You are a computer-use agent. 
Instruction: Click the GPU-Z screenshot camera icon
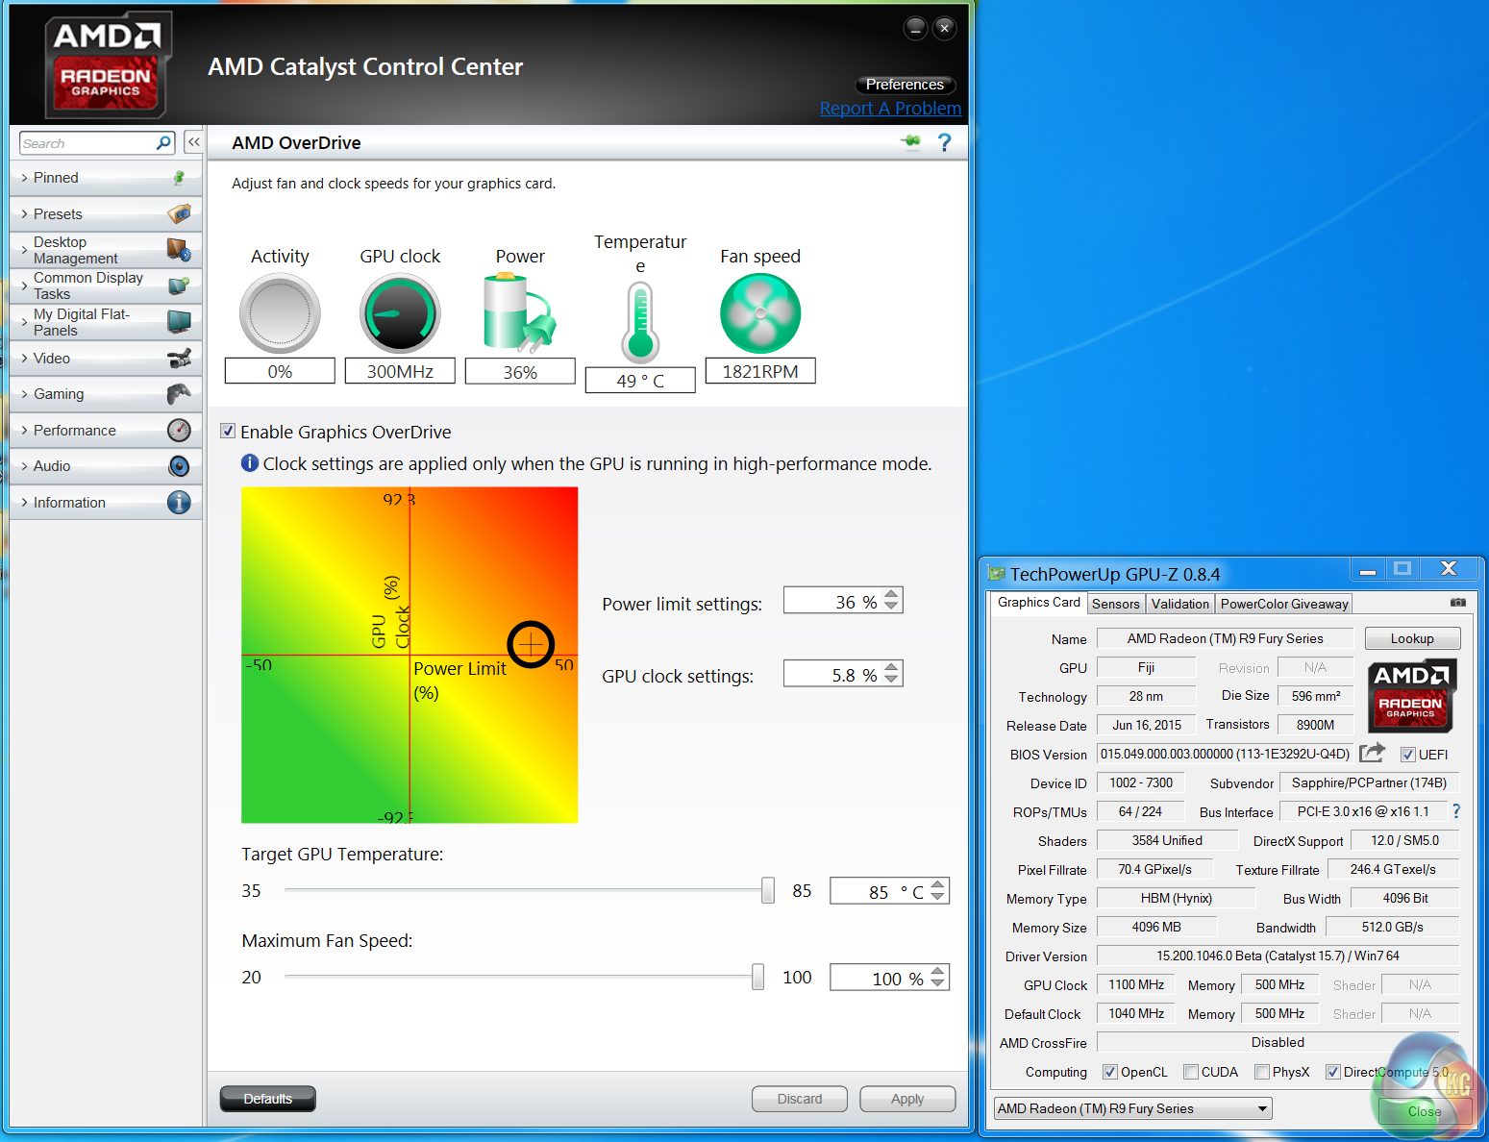(1457, 603)
